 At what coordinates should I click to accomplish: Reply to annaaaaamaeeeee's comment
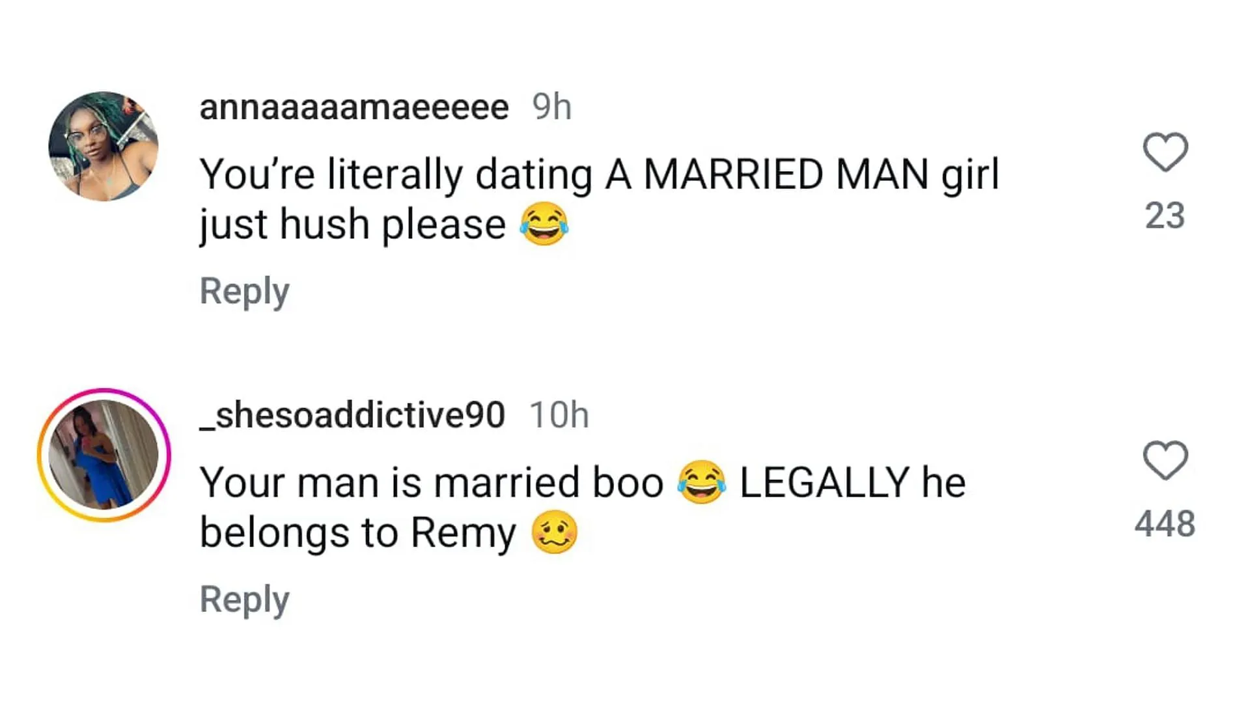coord(244,291)
